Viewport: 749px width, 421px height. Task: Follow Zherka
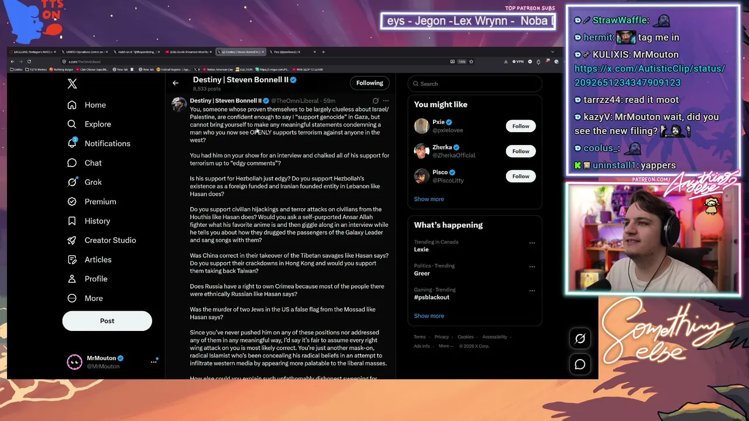coord(520,151)
